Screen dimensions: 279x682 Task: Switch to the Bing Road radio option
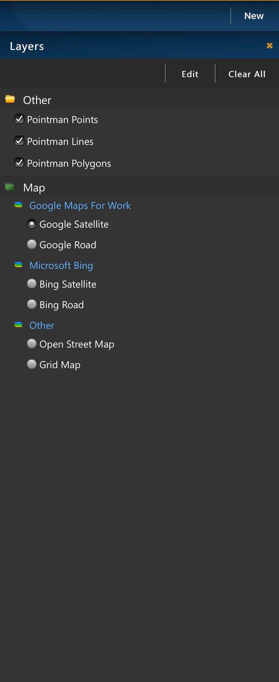32,304
